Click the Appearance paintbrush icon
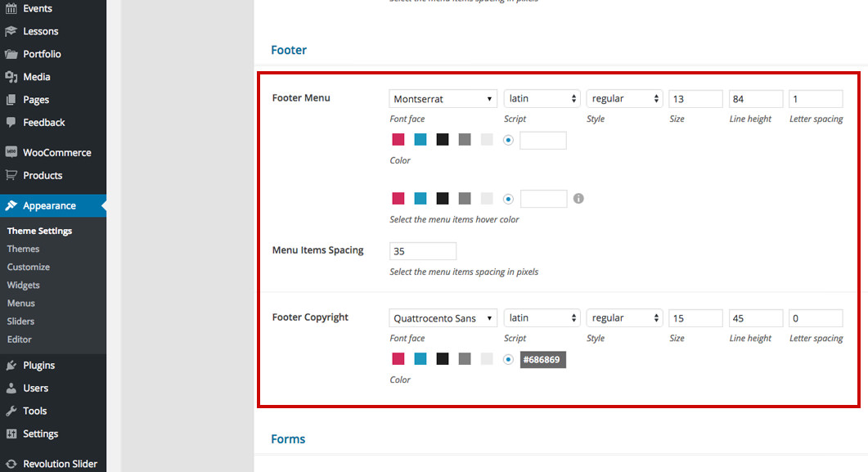868x472 pixels. coord(11,205)
